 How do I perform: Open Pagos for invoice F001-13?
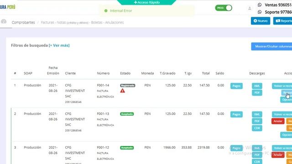pyautogui.click(x=236, y=114)
